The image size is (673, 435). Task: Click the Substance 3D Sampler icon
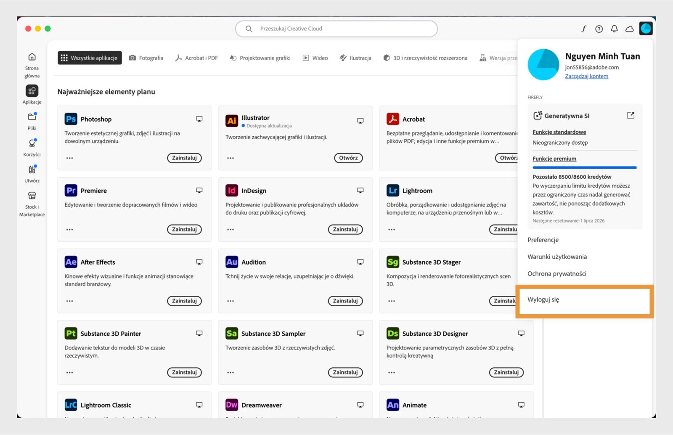coord(232,334)
